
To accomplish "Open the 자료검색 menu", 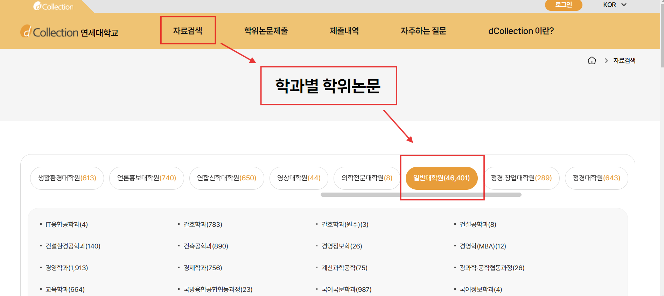I will [188, 31].
